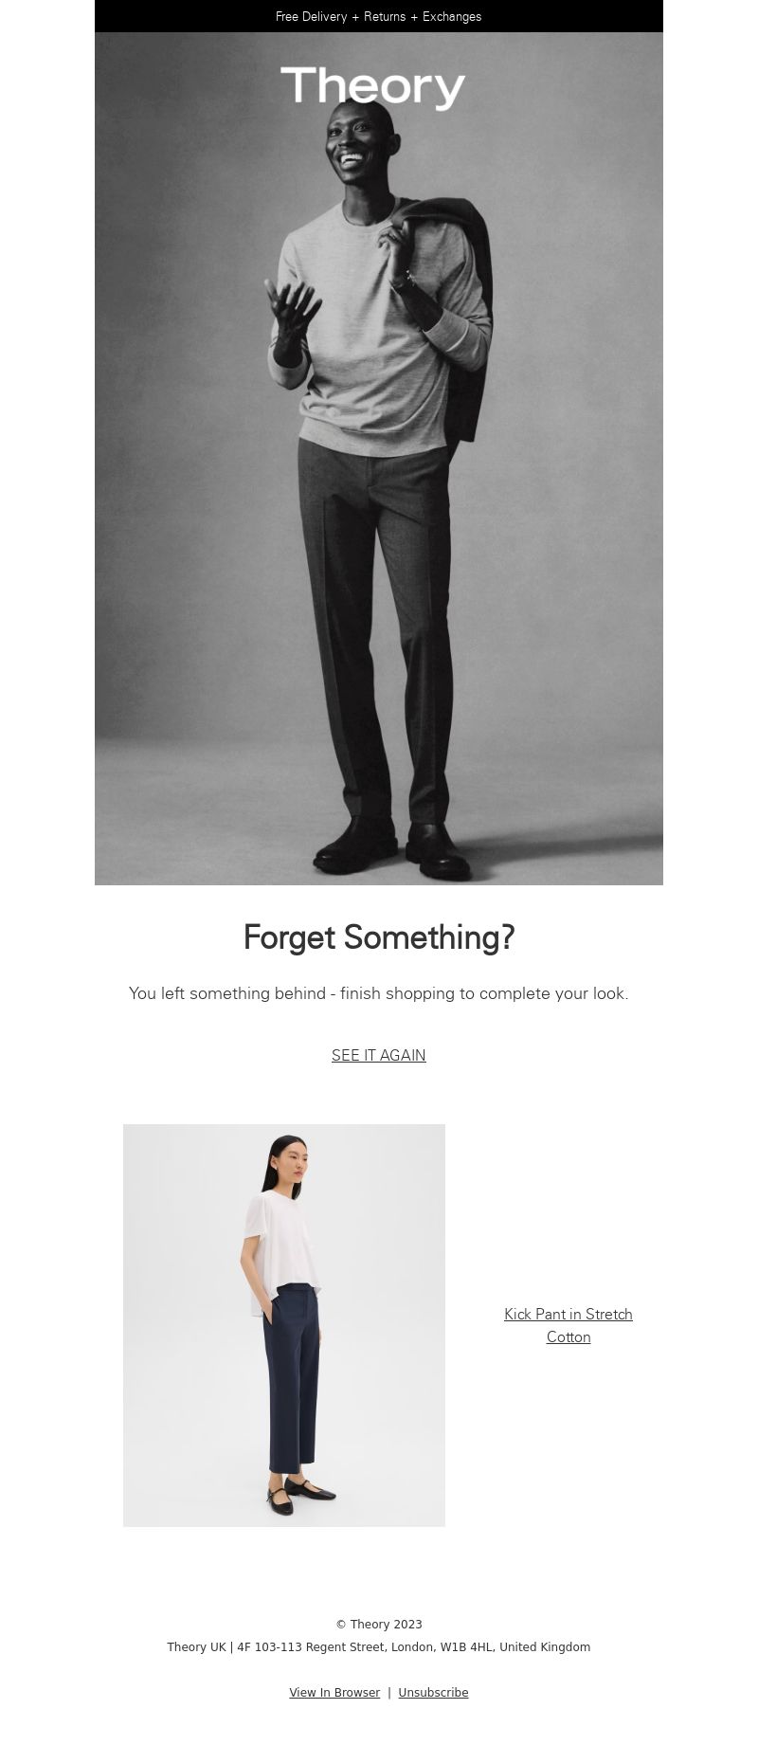758x1745 pixels.
Task: Click the © Theory 2023 copyright text
Action: pyautogui.click(x=379, y=1625)
